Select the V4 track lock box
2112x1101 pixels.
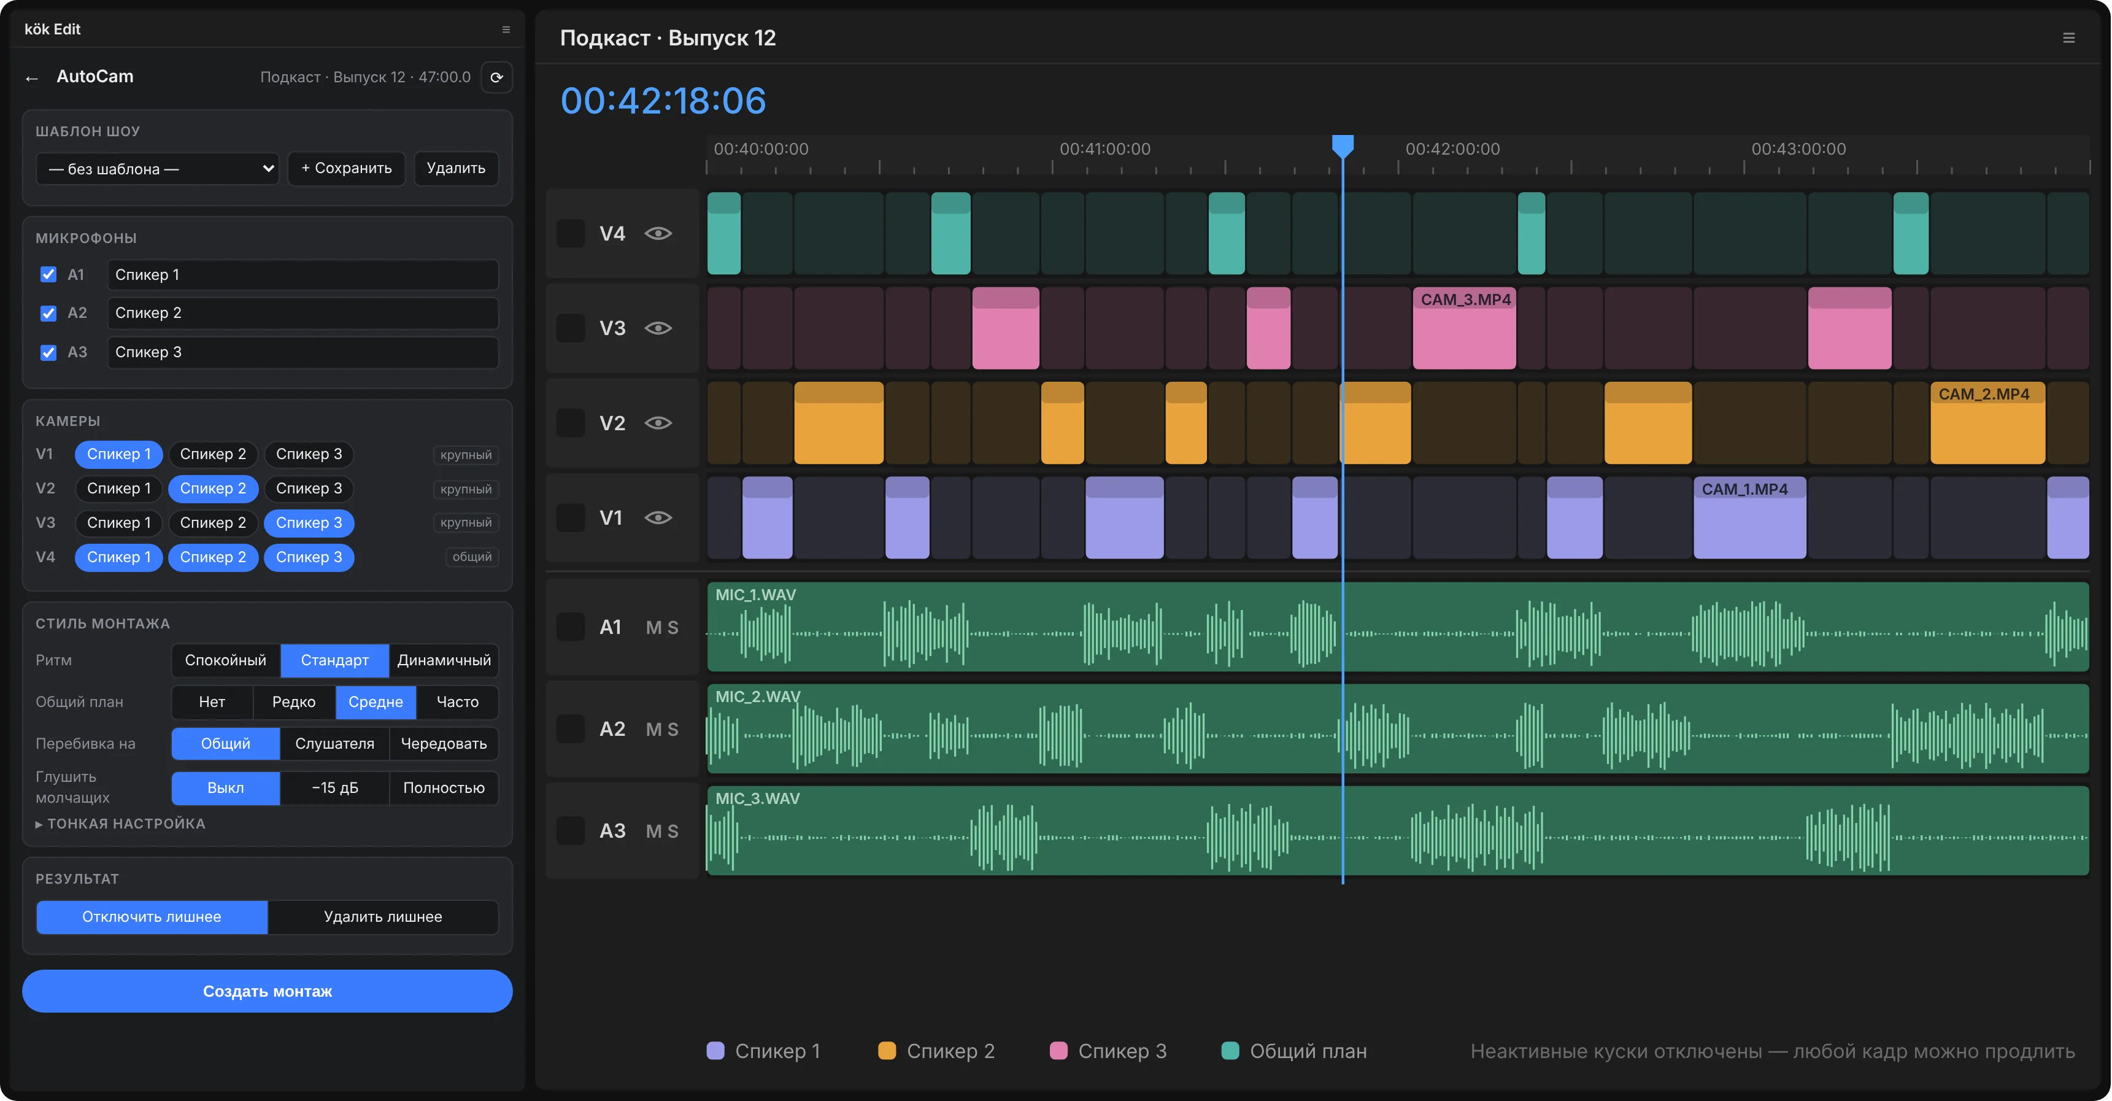tap(571, 234)
